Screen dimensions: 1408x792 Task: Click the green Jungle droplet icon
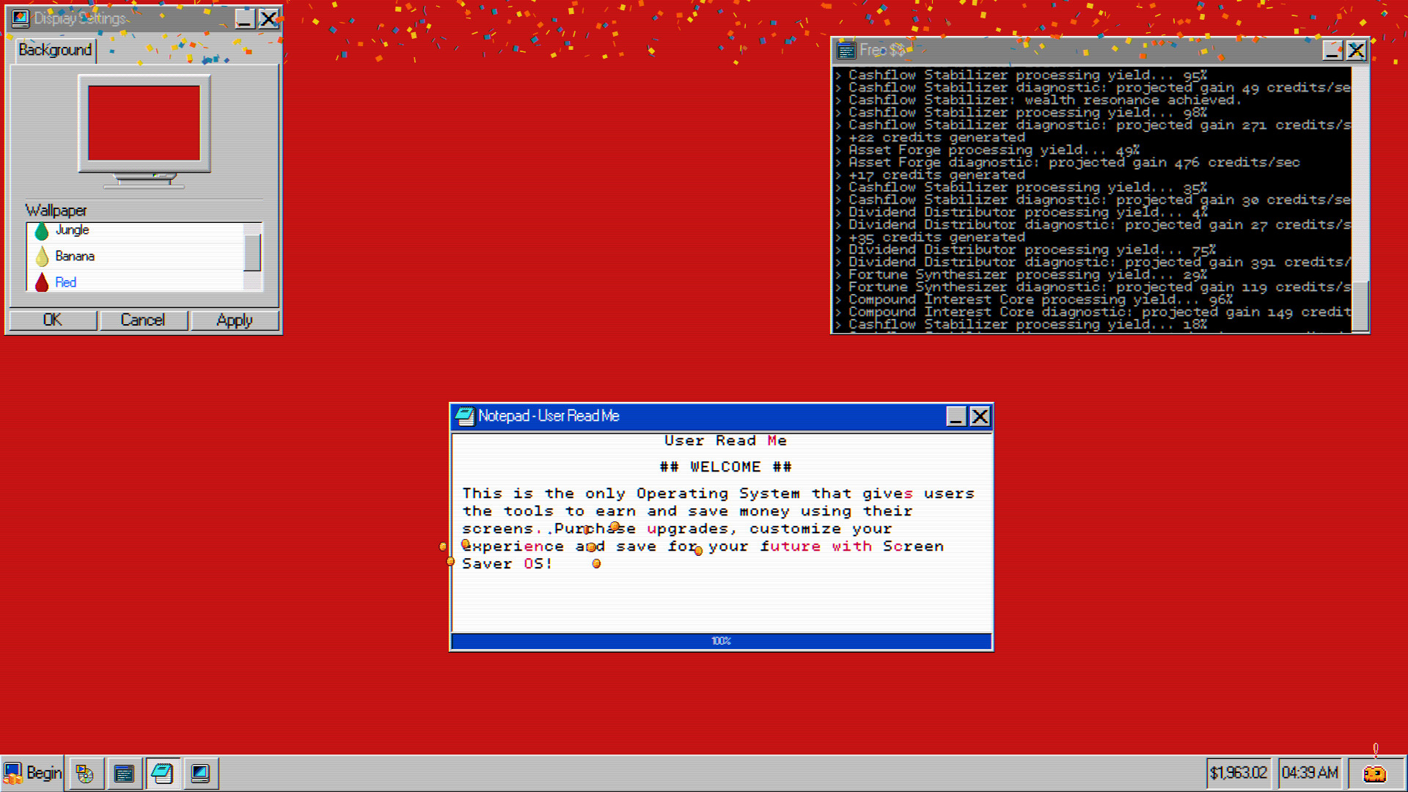point(42,231)
